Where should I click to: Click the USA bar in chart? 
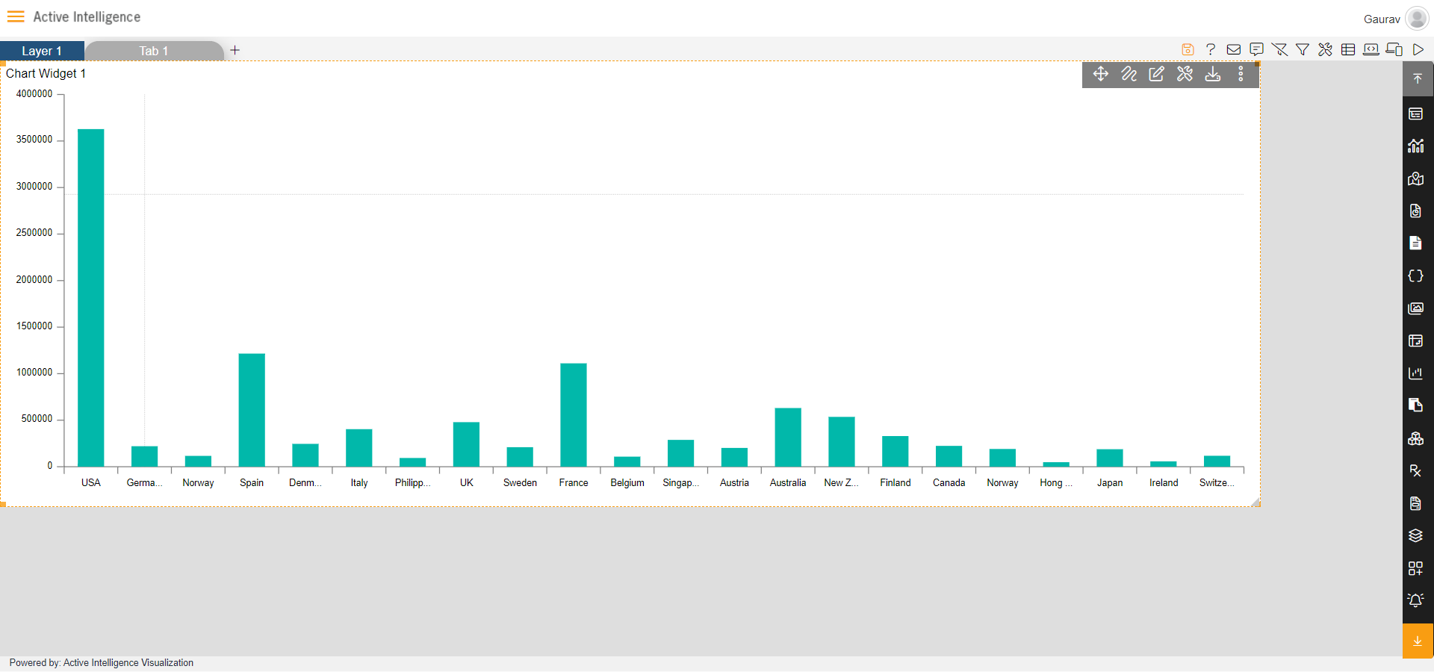coord(91,298)
